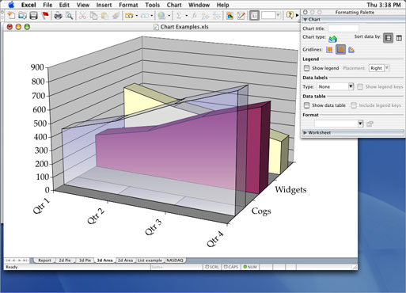This screenshot has height=293, width=406.
Task: Switch to the List example sheet tab
Action: click(x=150, y=261)
